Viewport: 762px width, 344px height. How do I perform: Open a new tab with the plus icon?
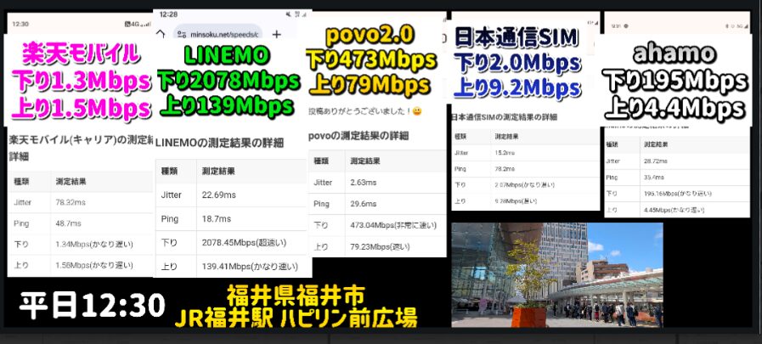[277, 34]
